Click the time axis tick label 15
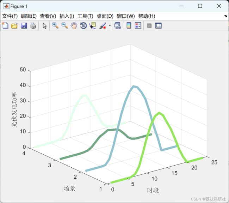 (174, 173)
